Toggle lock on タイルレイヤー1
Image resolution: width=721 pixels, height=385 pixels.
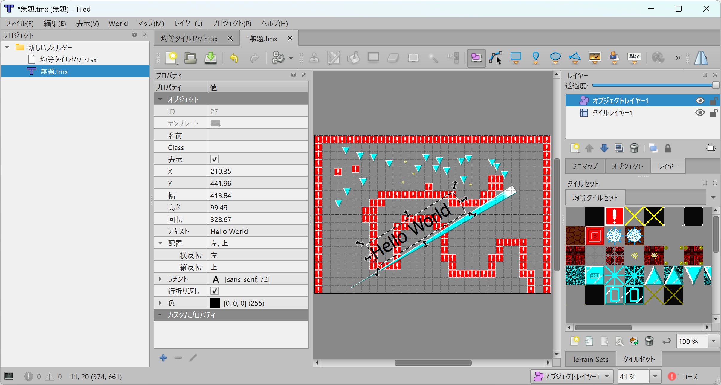pos(713,113)
